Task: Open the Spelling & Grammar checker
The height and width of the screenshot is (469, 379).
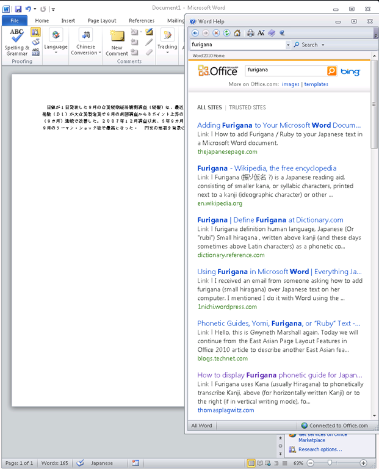Action: coord(16,42)
